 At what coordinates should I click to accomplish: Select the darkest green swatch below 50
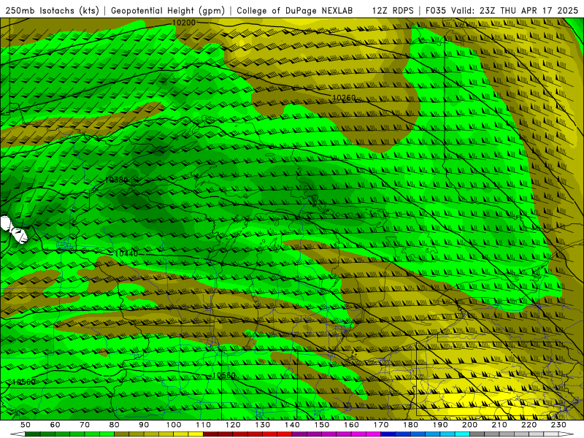pos(32,434)
